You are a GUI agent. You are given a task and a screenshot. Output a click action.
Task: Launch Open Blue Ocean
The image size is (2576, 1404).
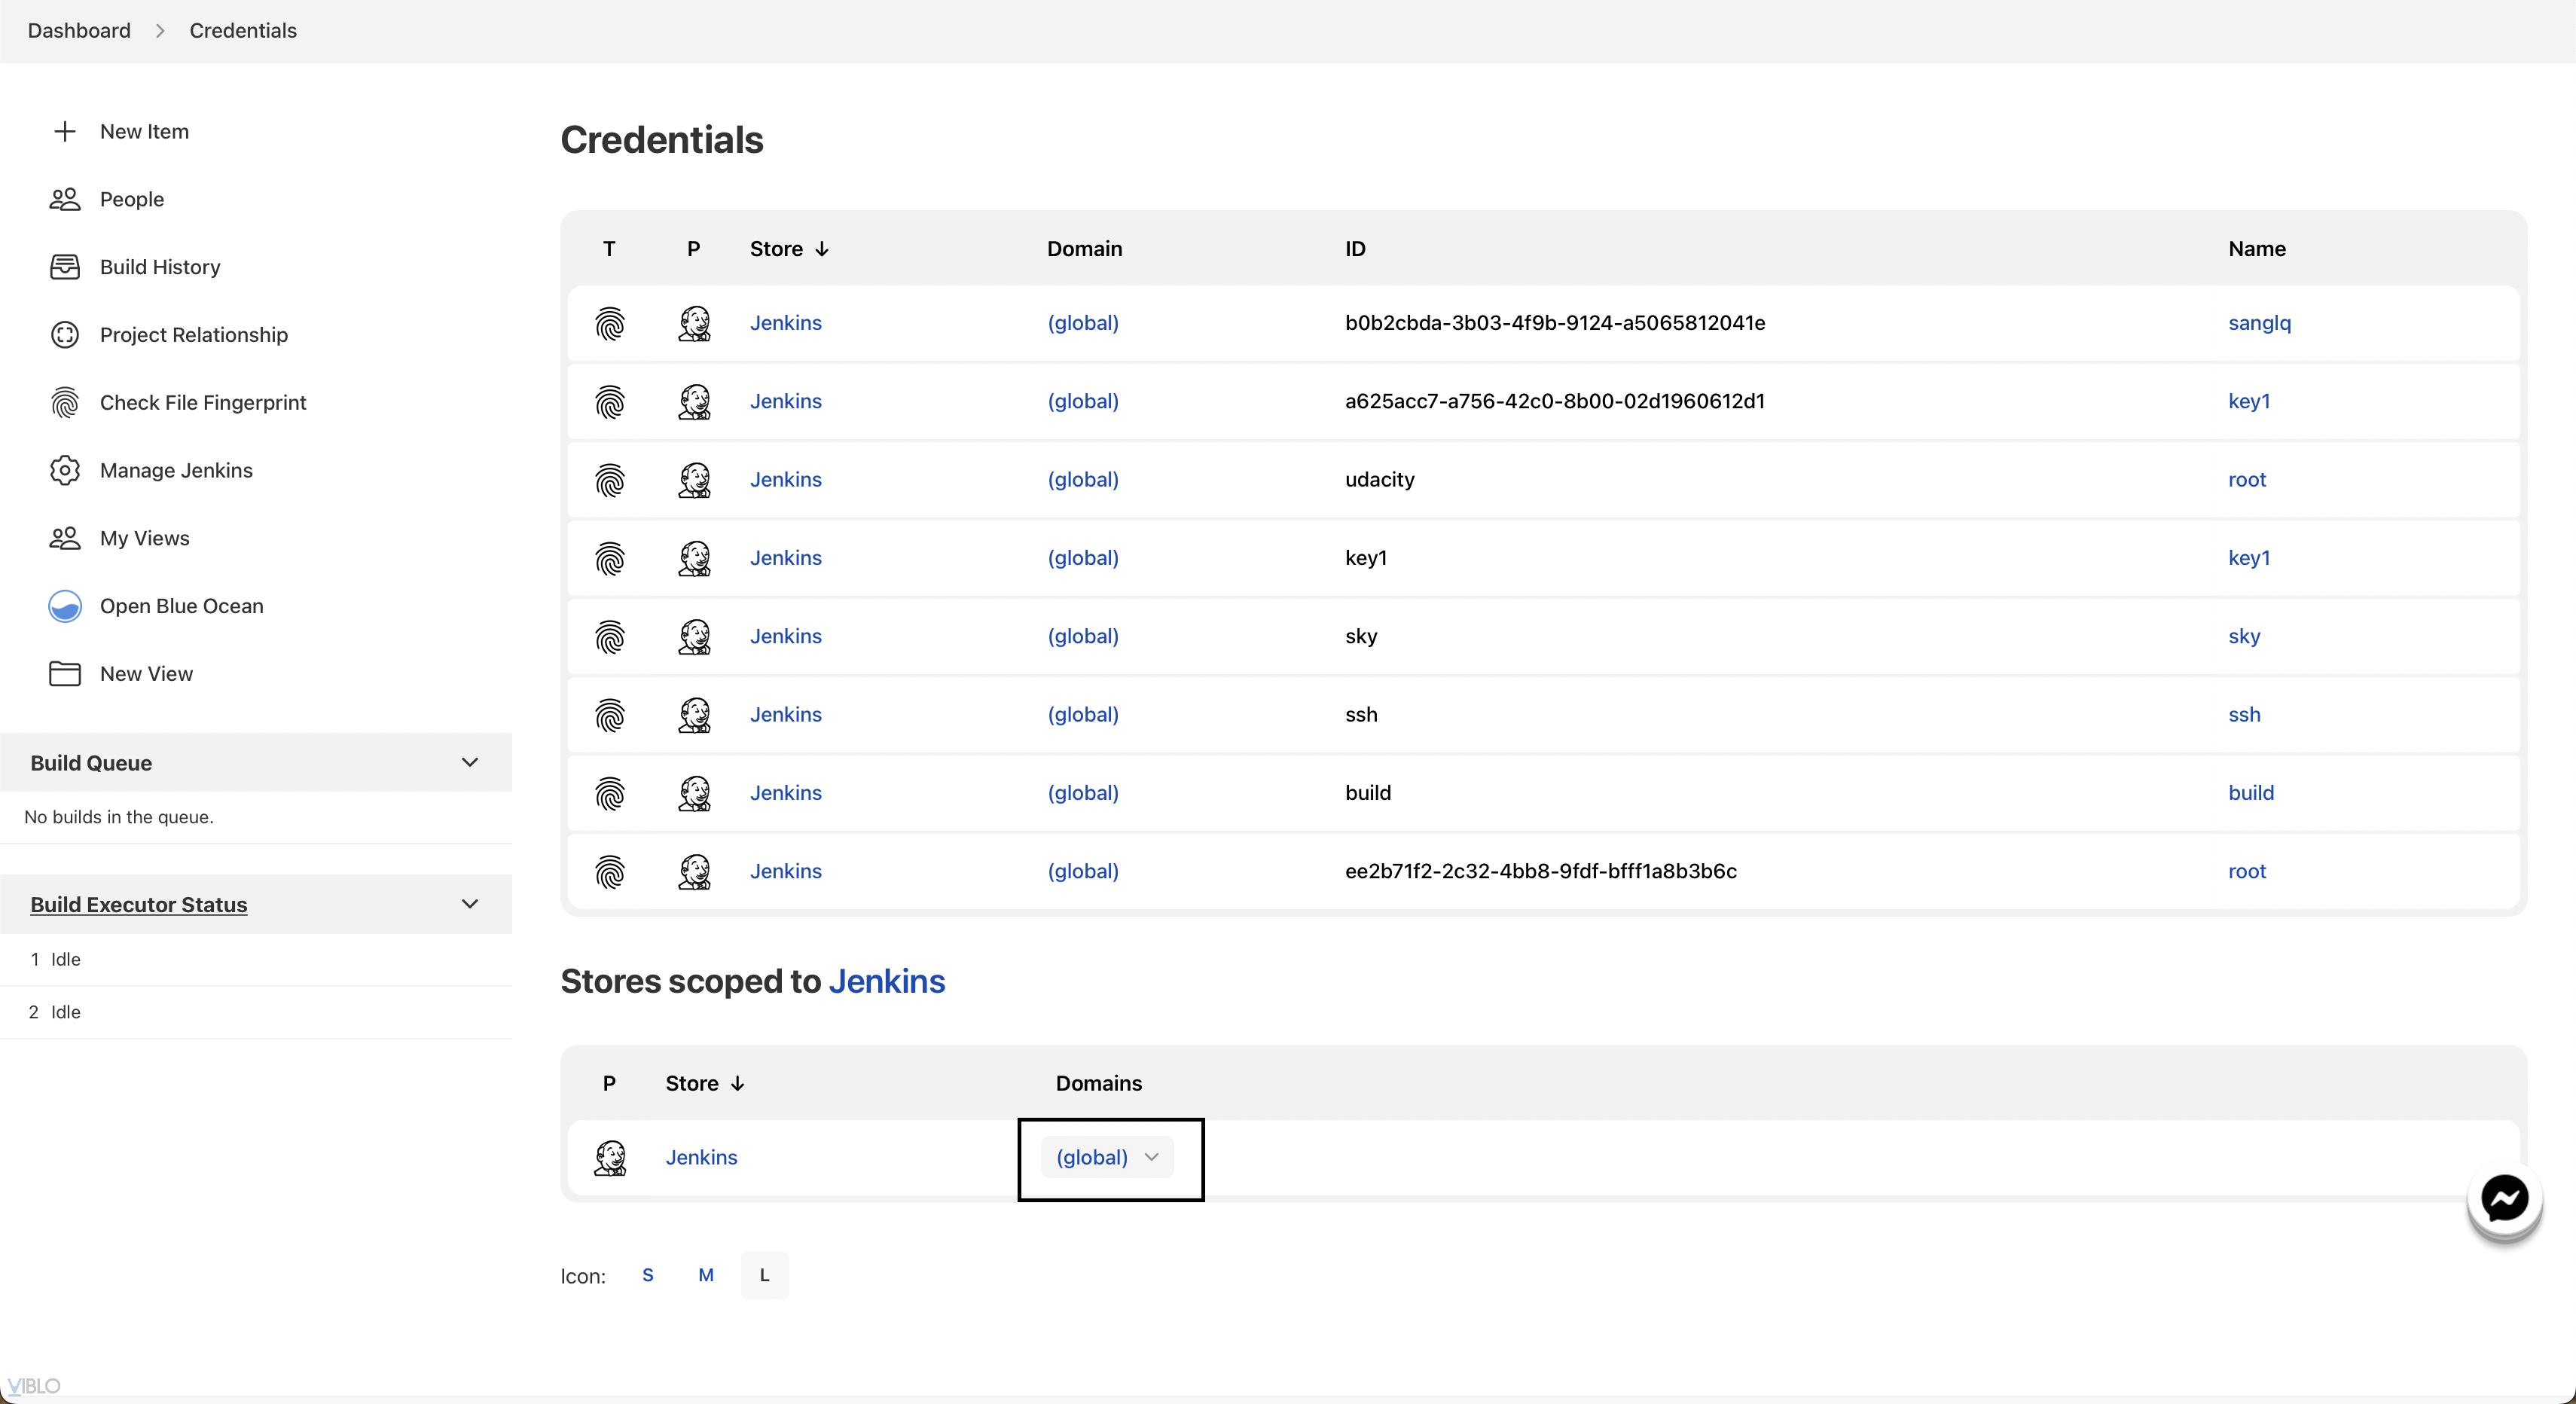click(x=180, y=606)
